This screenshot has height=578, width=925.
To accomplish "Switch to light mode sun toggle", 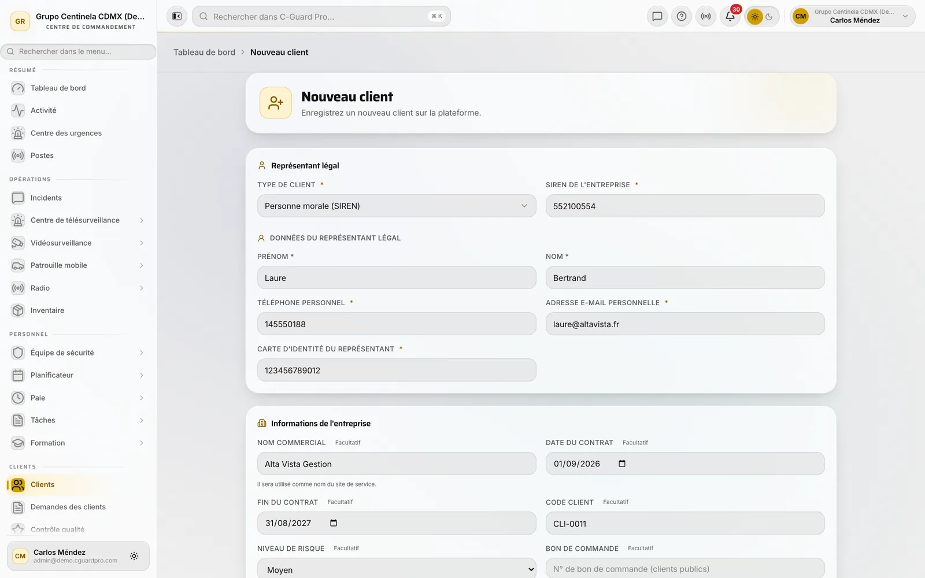I will (755, 17).
